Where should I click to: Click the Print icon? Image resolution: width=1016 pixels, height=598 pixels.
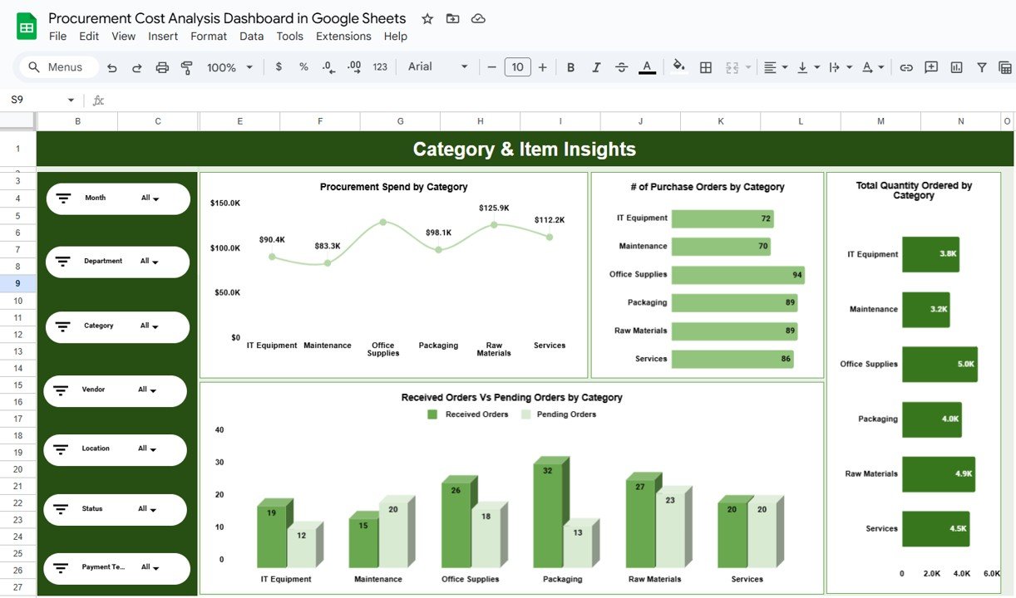tap(162, 67)
